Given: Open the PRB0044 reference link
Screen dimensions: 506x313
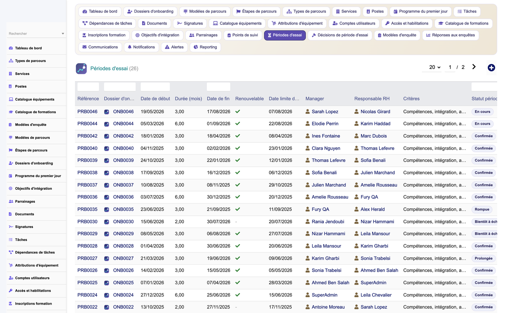Looking at the screenshot, I should (88, 124).
